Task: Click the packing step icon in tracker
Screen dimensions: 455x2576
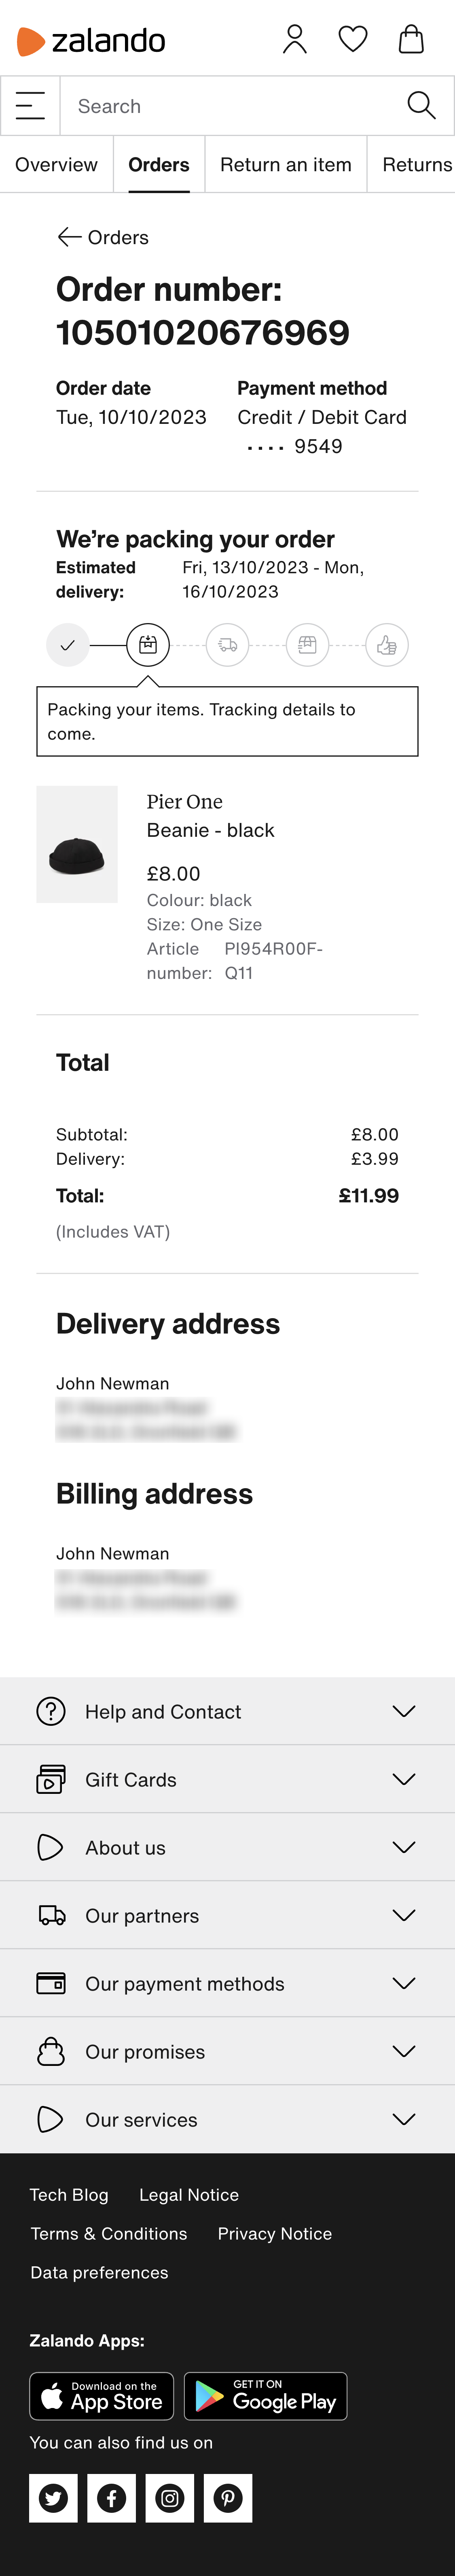Action: click(x=148, y=645)
